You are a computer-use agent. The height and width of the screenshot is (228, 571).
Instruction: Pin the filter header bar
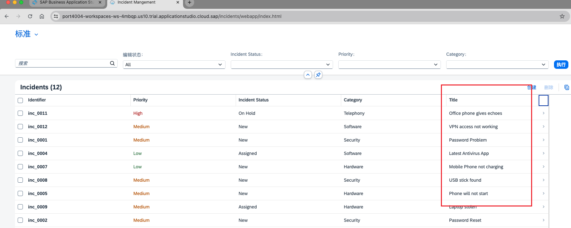318,75
